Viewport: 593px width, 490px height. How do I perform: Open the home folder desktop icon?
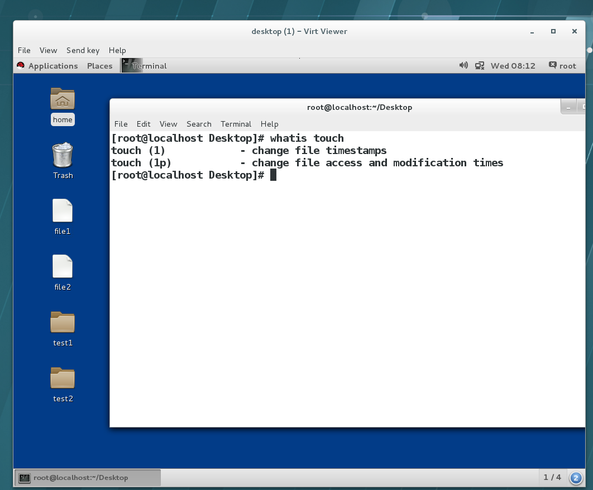pos(63,99)
